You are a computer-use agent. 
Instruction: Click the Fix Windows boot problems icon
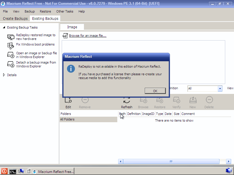pos(11,46)
